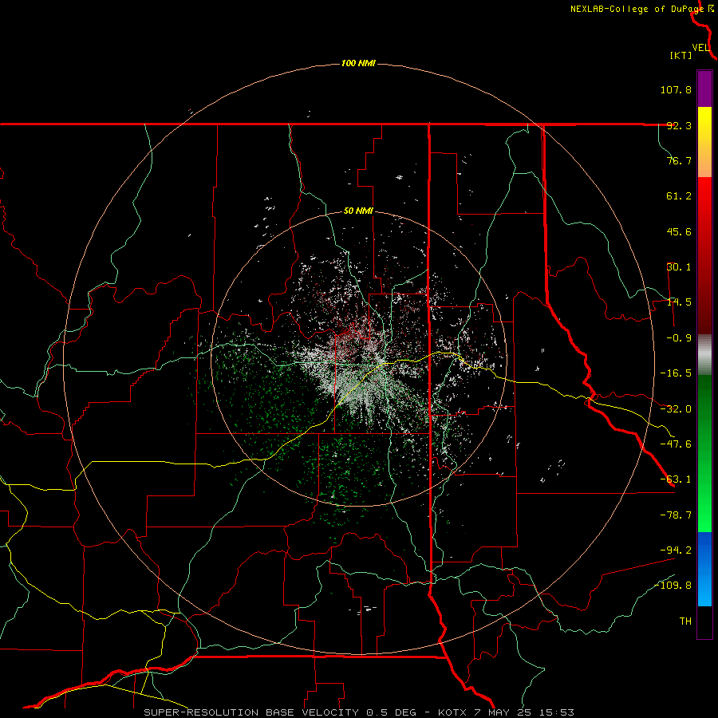
Task: Click the Super-Resolution Base Velocity caption
Action: [x=358, y=712]
